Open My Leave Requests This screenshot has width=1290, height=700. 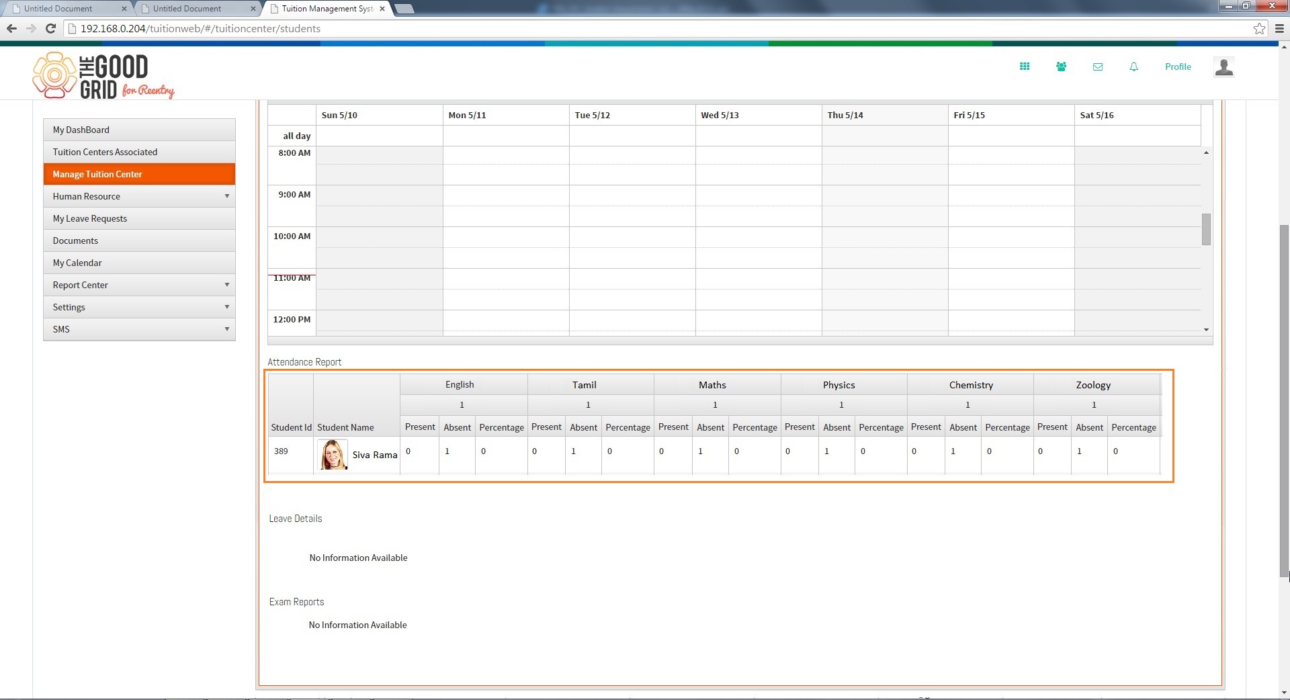pyautogui.click(x=139, y=218)
